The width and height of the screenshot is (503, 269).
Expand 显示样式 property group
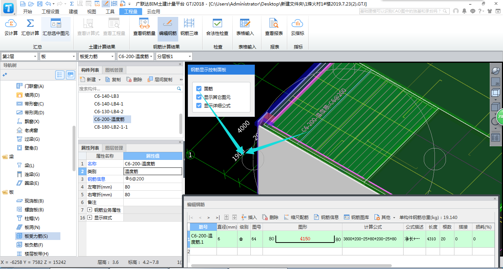[x=90, y=218]
